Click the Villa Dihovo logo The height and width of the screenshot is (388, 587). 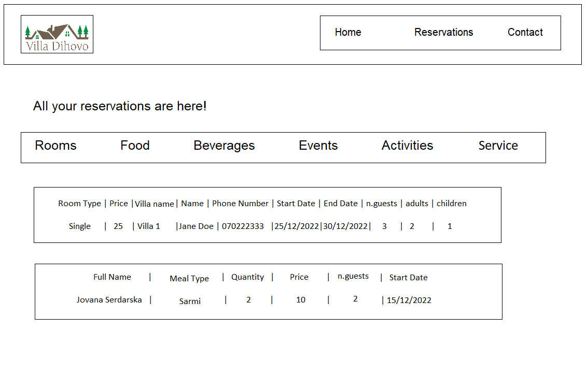coord(57,34)
